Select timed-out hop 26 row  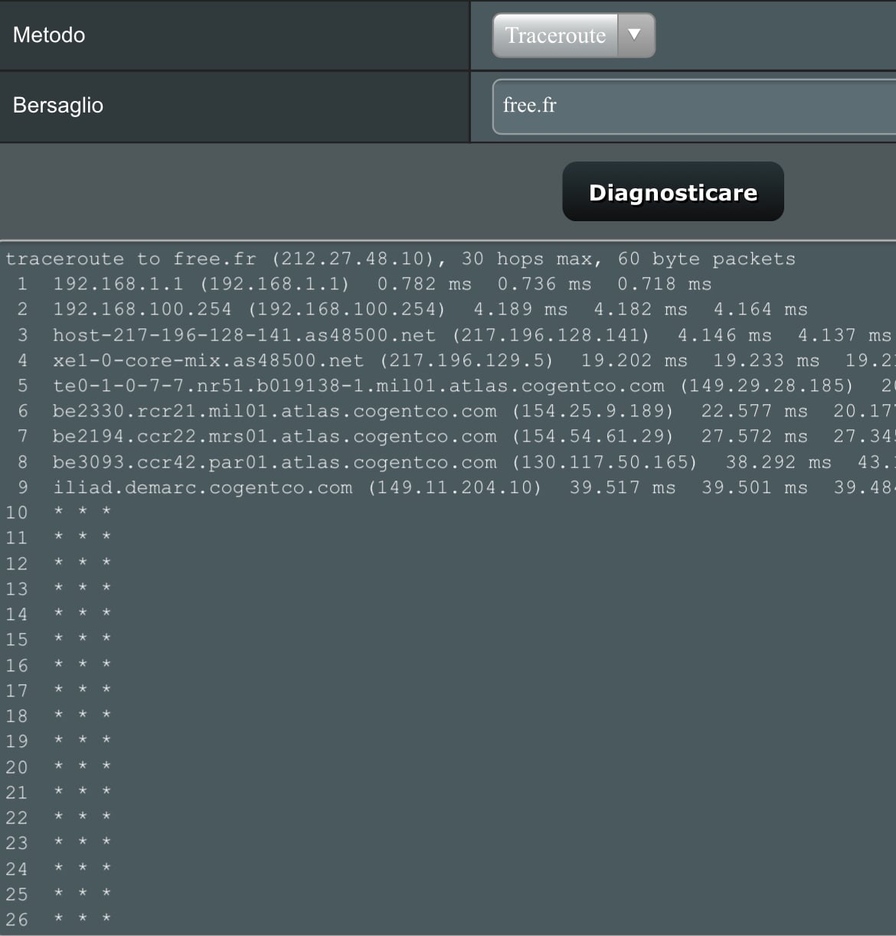(x=59, y=919)
